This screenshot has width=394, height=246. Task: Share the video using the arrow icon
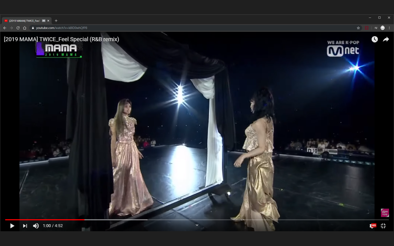[x=386, y=39]
